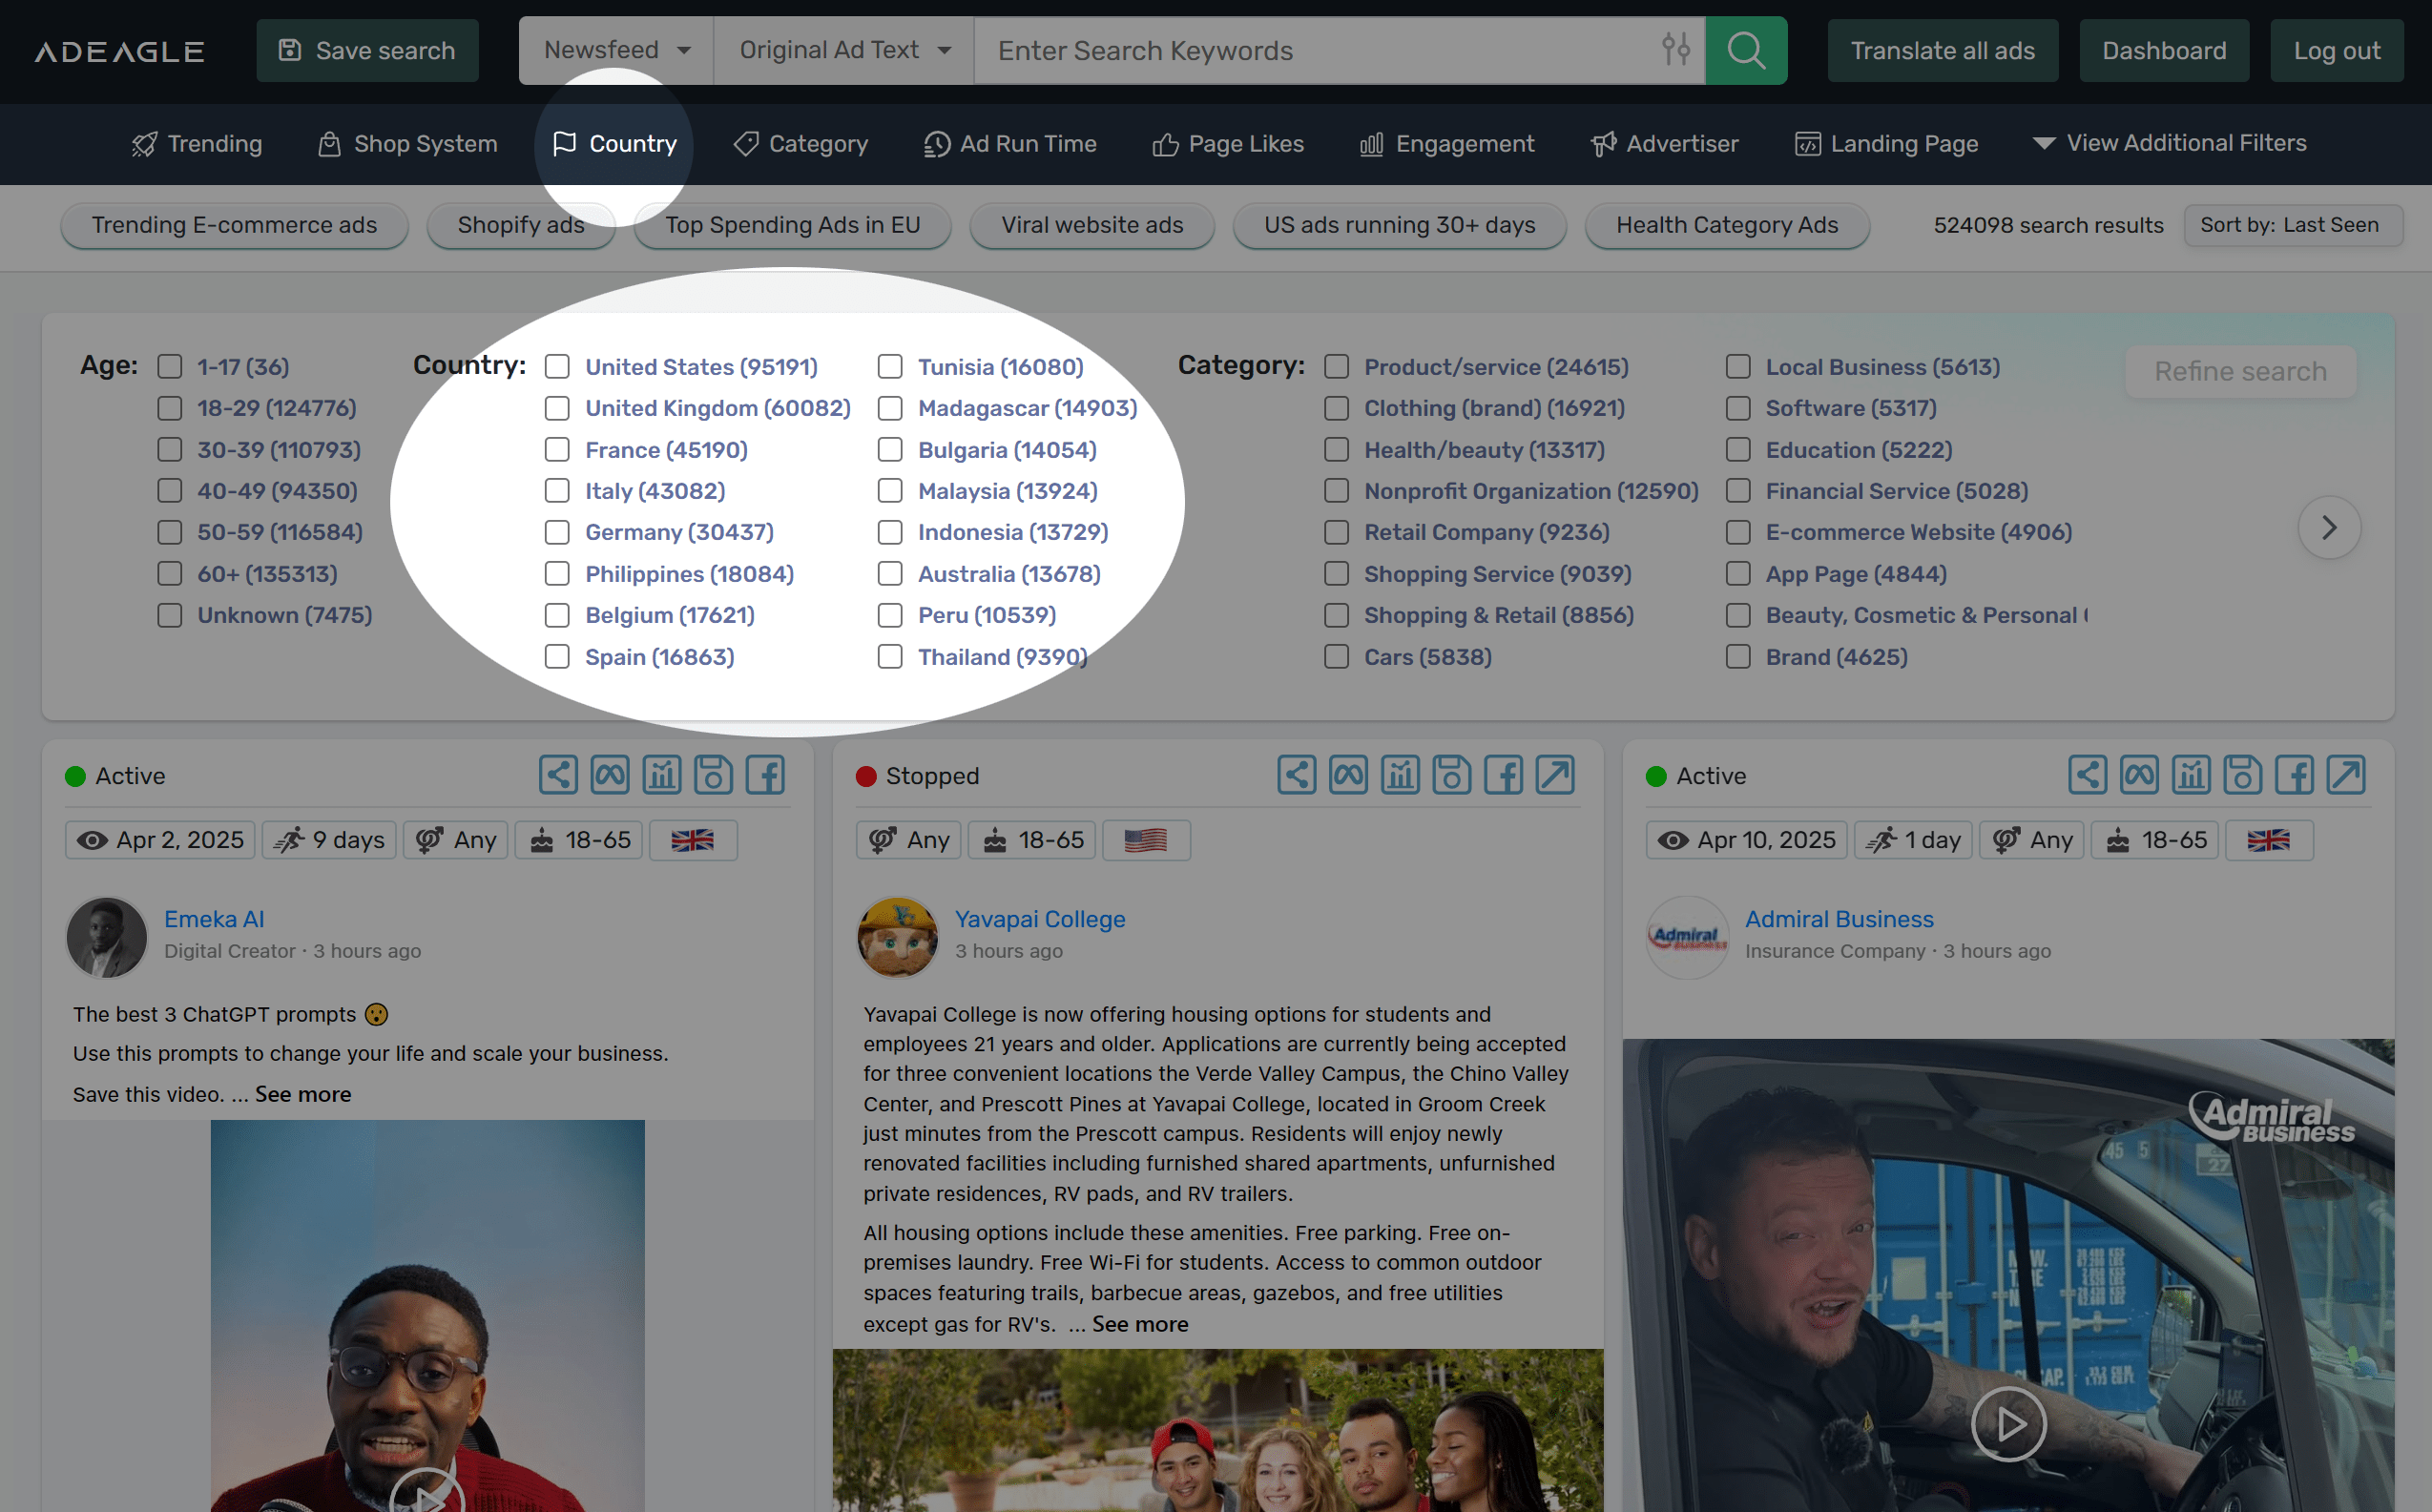This screenshot has height=1512, width=2432.
Task: Open the Category filter tab
Action: coord(800,144)
